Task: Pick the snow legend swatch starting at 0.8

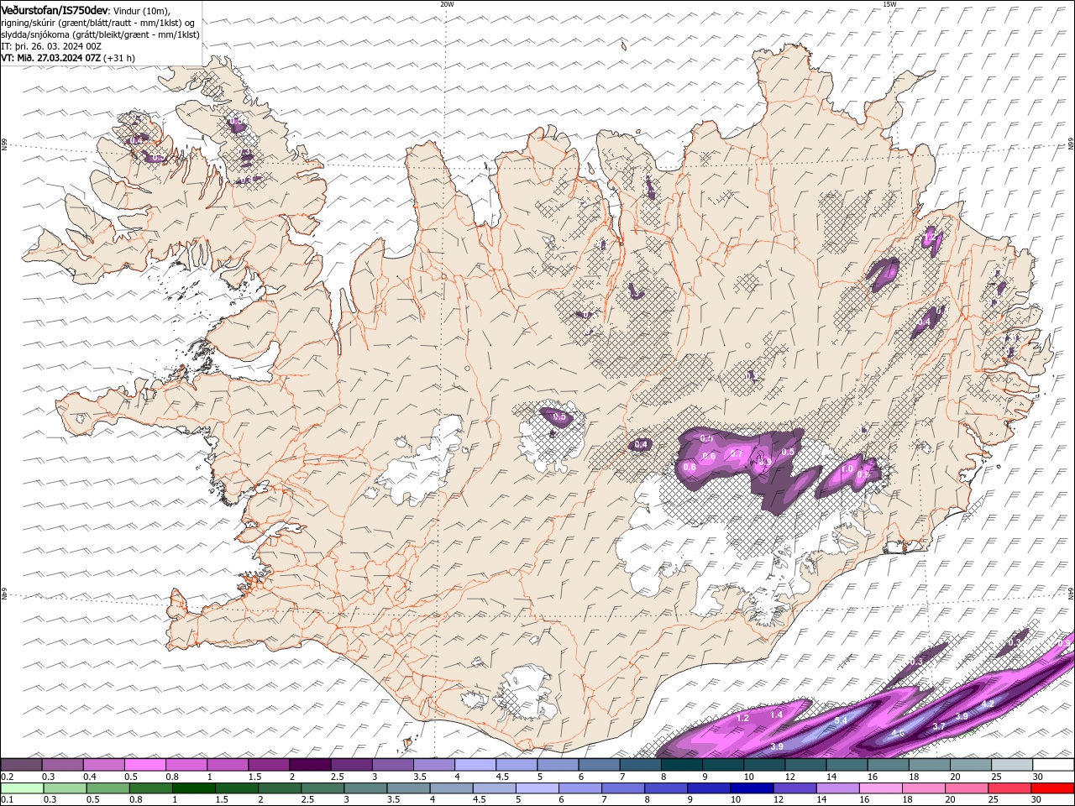Action: pos(186,765)
